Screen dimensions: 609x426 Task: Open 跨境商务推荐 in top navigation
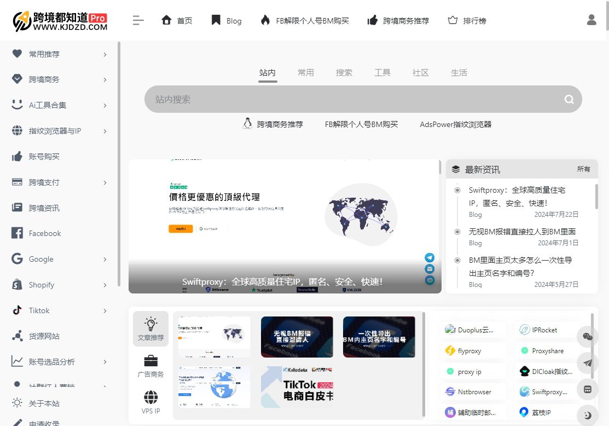(x=398, y=21)
